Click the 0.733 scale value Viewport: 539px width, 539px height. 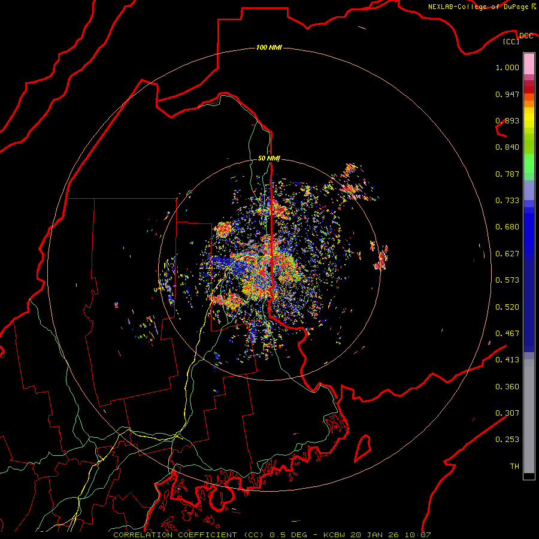(x=507, y=201)
